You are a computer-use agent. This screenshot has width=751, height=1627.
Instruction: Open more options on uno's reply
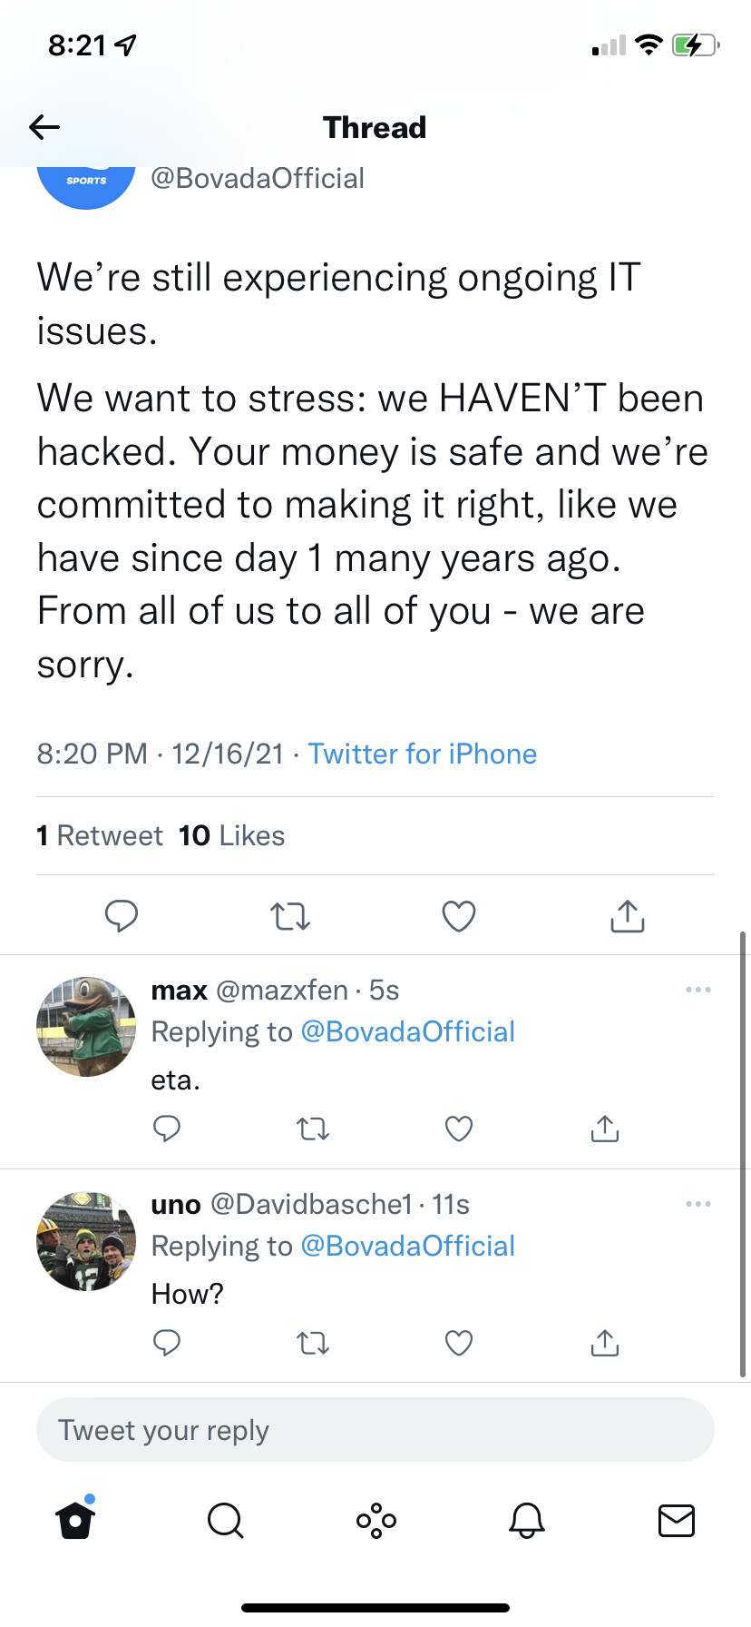pyautogui.click(x=697, y=1204)
